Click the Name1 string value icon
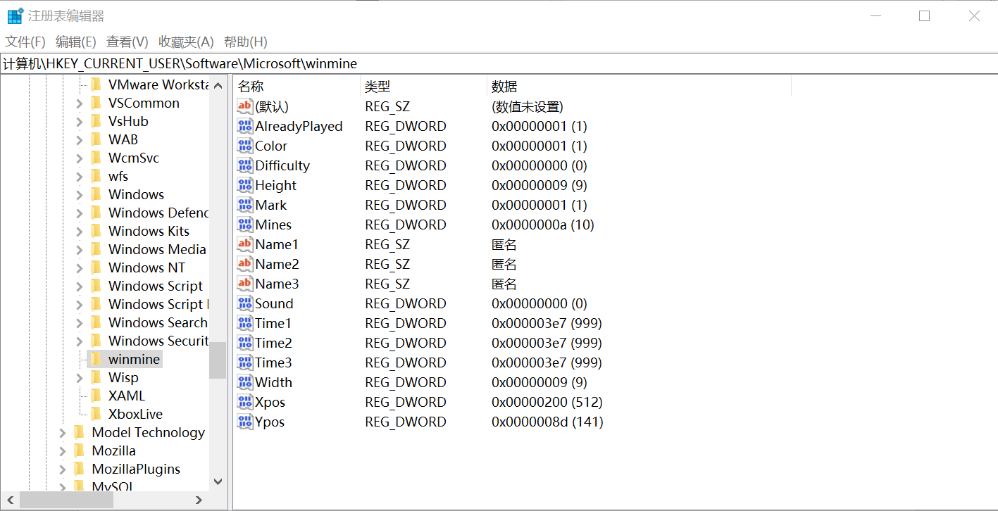 tap(245, 244)
